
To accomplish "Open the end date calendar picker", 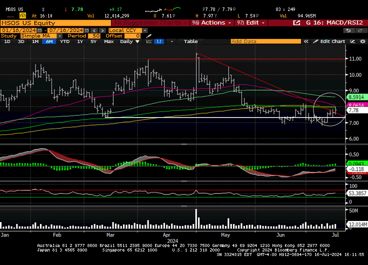I will coord(86,30).
